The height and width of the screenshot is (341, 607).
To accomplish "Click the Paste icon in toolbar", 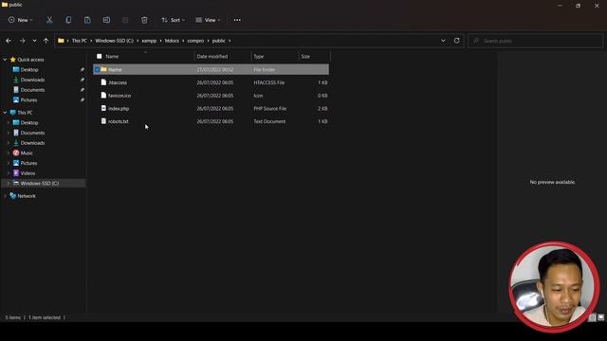I will 87,20.
